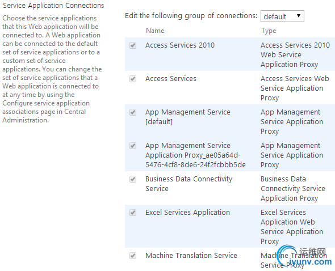Toggle the Application Proxy_ae05a64d row checkbox
The image size is (335, 271).
click(133, 146)
